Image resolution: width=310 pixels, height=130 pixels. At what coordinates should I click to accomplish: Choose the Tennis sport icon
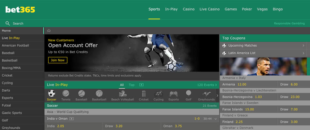(66, 93)
